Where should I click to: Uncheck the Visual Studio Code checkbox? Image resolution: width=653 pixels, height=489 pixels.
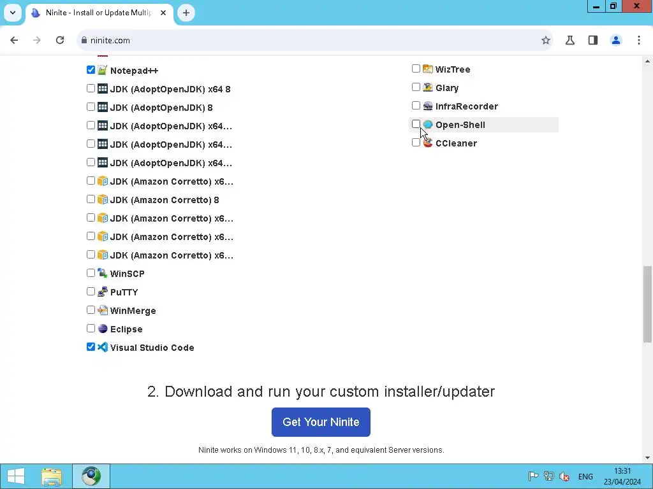point(91,346)
